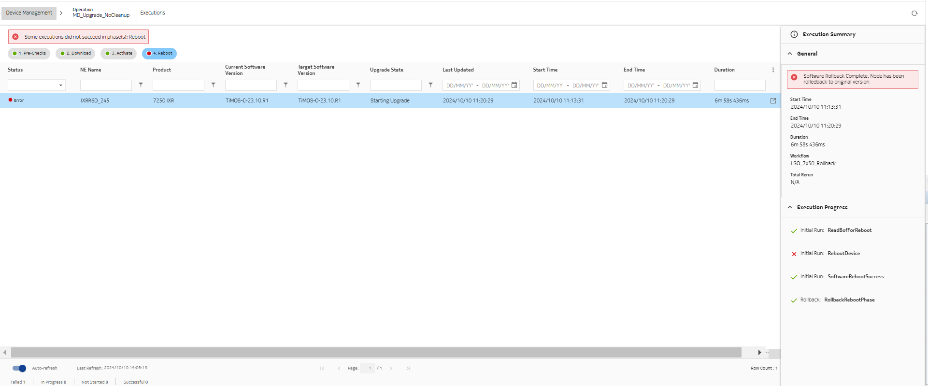Select the 1. Pre-Checks phase tab
The height and width of the screenshot is (386, 928).
pos(29,54)
